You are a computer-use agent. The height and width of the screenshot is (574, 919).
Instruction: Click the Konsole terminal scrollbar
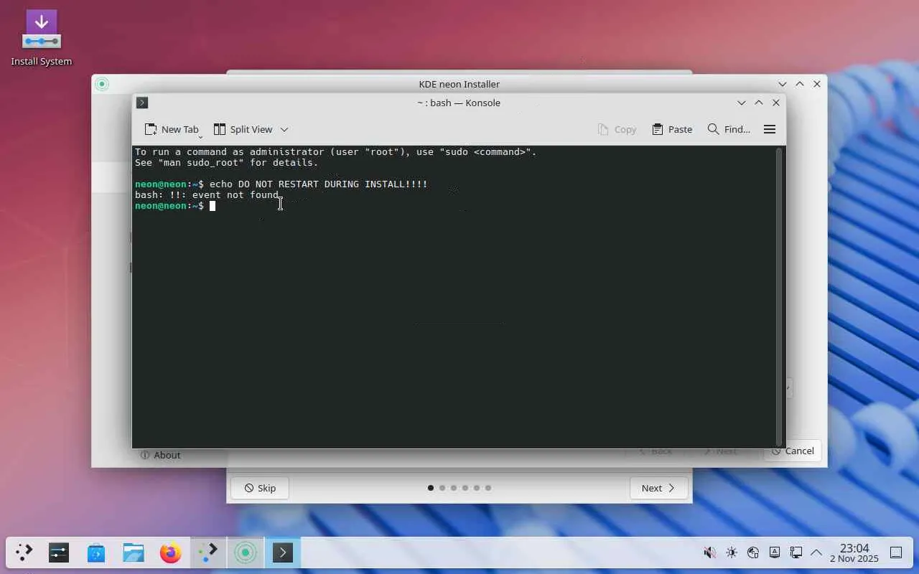coord(778,296)
